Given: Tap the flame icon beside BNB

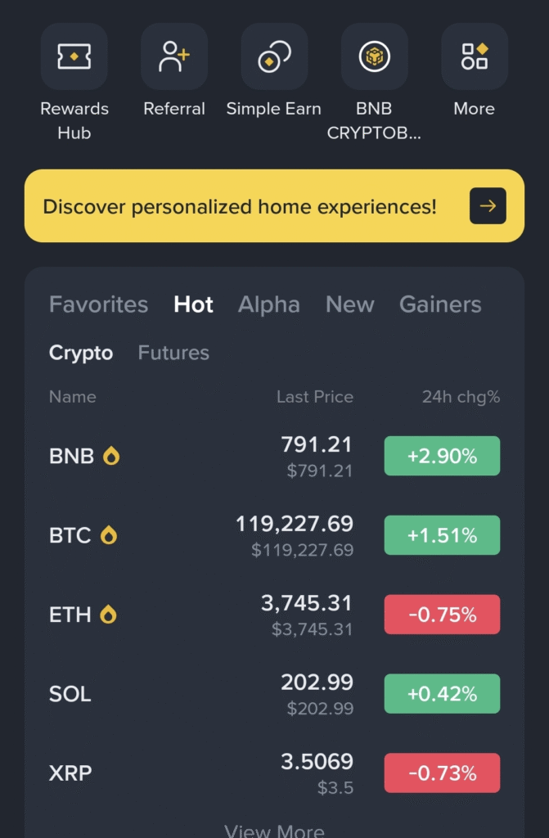Looking at the screenshot, I should 111,457.
